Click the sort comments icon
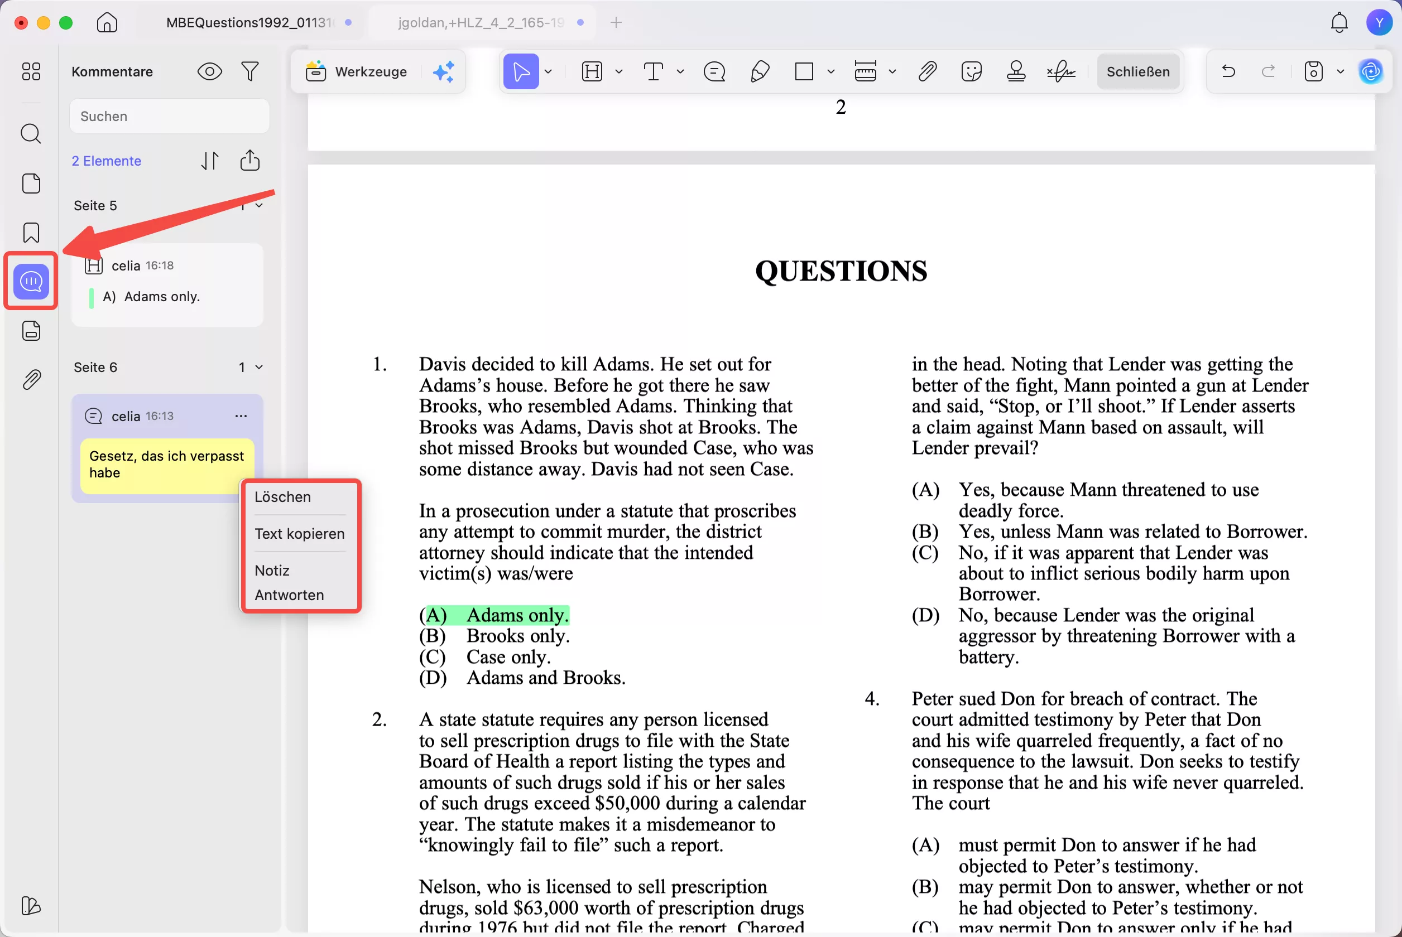 point(210,161)
